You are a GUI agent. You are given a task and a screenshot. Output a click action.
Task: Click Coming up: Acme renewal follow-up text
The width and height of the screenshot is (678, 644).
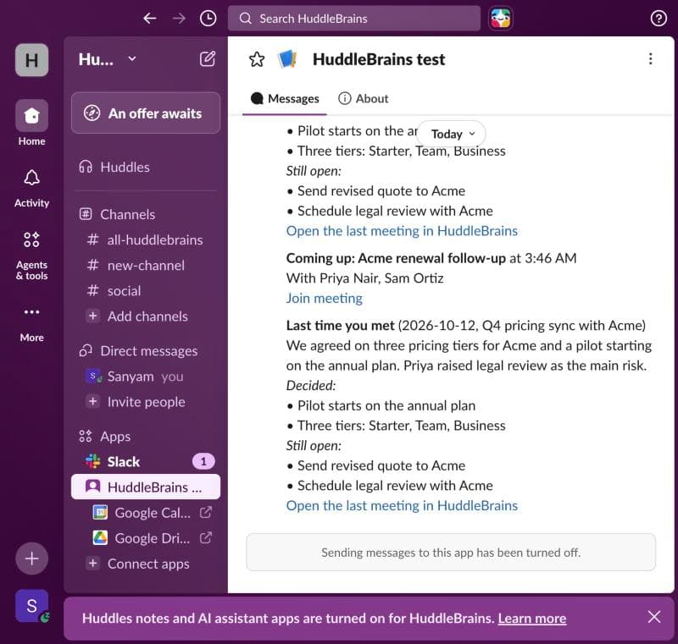click(x=396, y=258)
